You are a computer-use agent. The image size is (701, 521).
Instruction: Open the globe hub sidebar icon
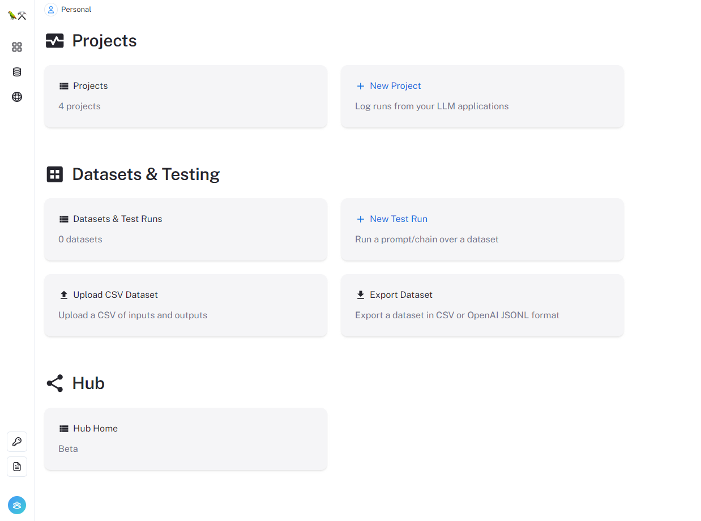pos(17,97)
